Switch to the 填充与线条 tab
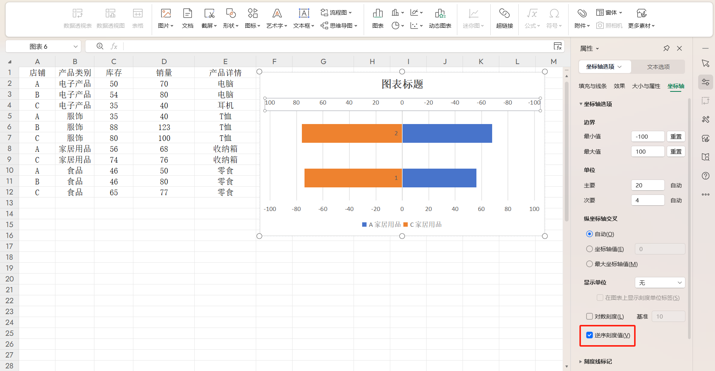 (593, 86)
